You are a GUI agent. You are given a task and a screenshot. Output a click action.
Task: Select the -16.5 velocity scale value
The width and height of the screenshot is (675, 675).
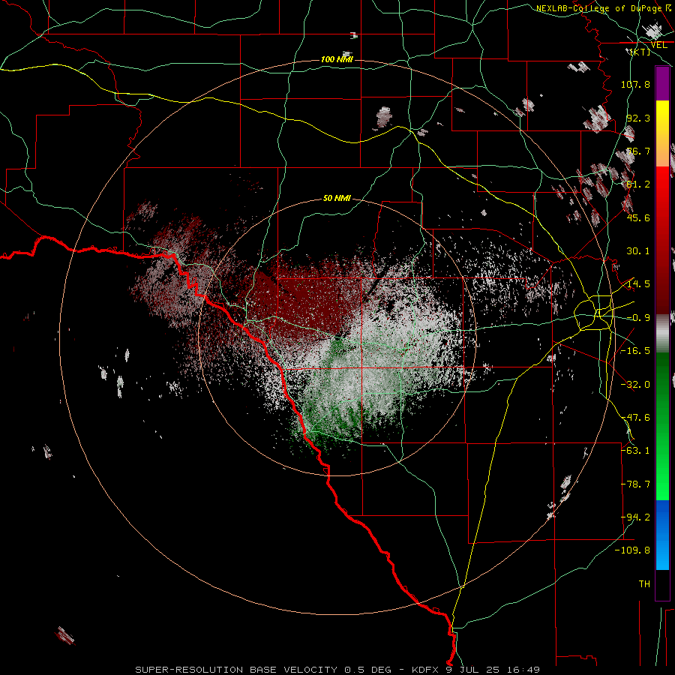tap(635, 351)
